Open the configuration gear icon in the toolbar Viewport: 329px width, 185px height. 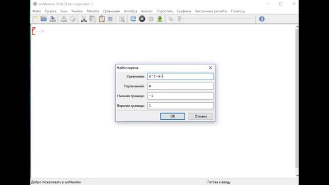pyautogui.click(x=73, y=19)
